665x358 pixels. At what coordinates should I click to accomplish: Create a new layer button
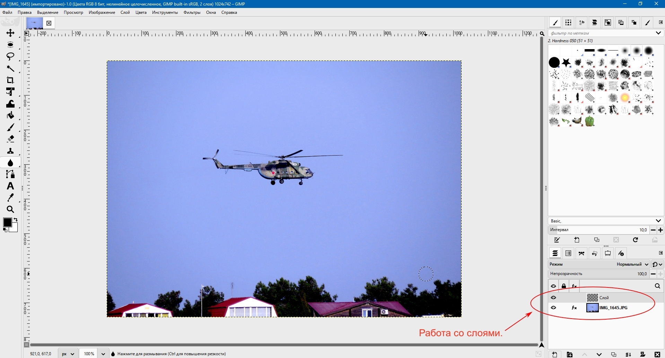(x=554, y=355)
